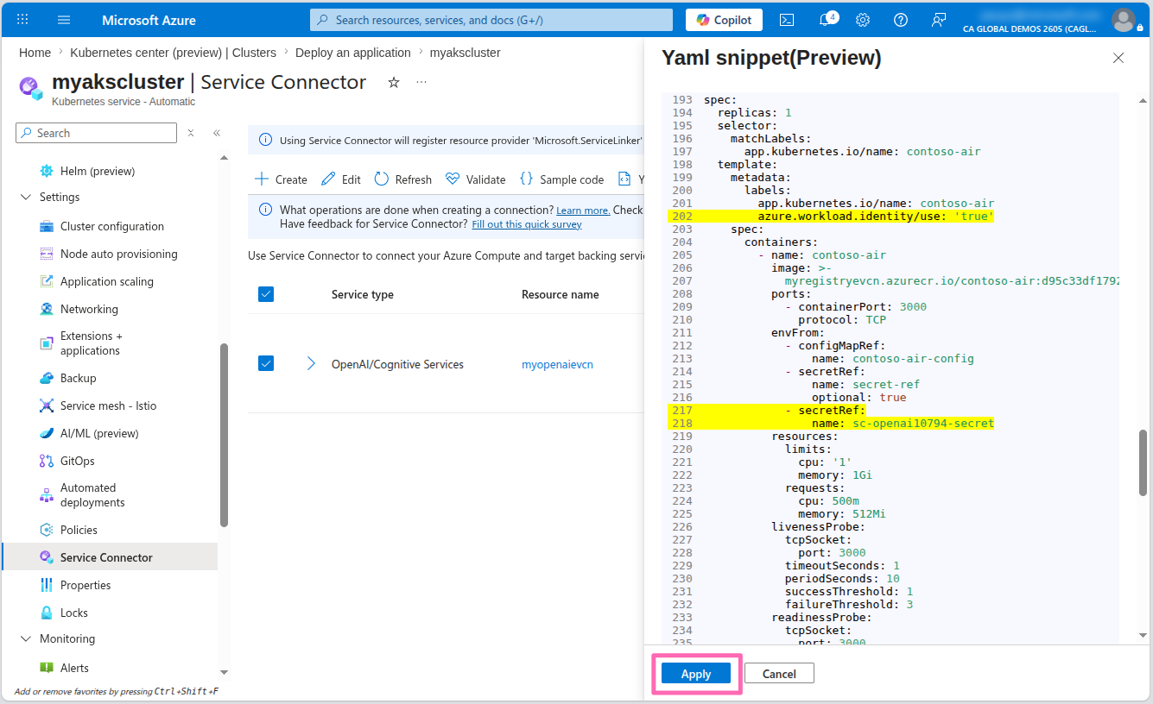Open Automated deployments

click(92, 495)
